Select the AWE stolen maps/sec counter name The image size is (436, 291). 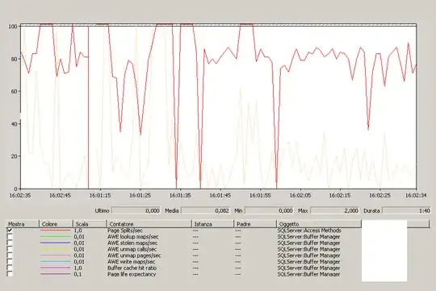coord(132,243)
